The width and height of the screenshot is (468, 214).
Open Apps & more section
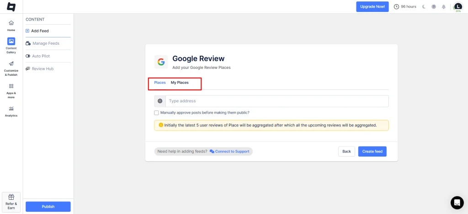click(11, 86)
